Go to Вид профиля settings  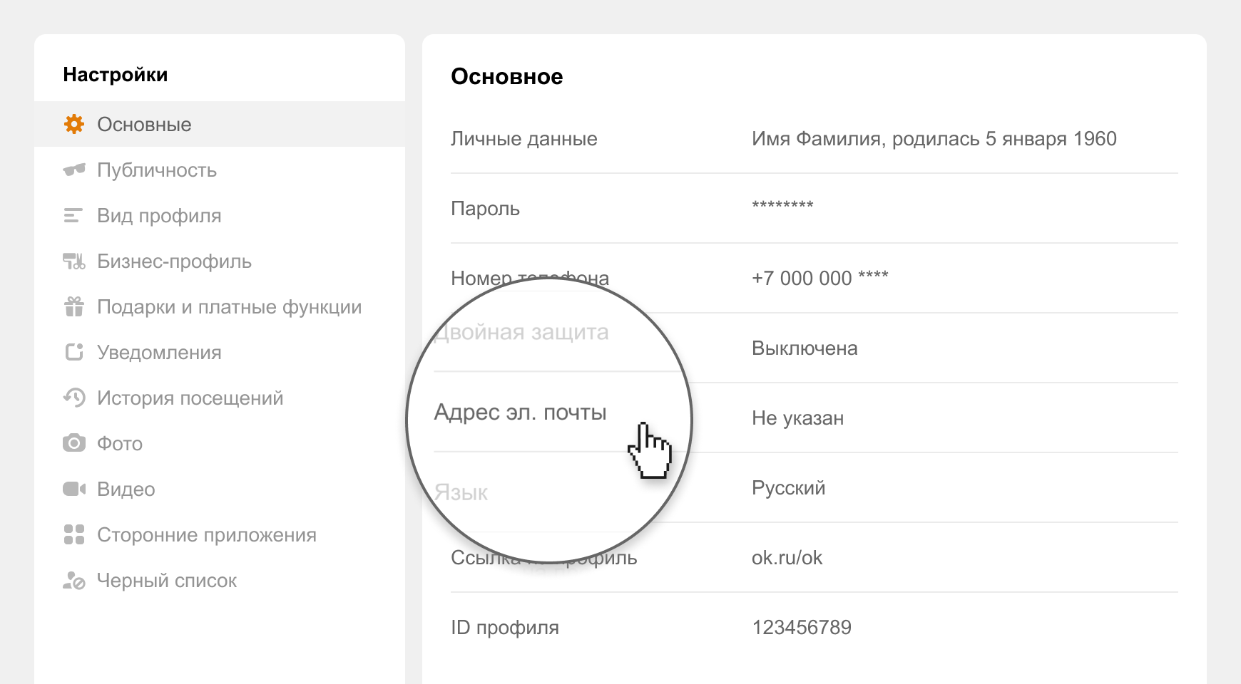(220, 215)
